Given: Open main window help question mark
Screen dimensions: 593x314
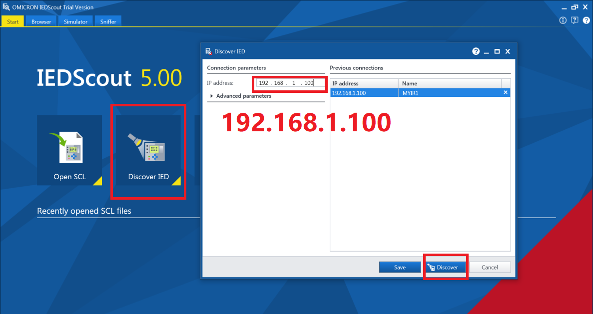Looking at the screenshot, I should pos(586,20).
